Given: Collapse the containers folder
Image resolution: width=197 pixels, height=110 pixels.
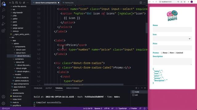Looking at the screenshot, I should [x=19, y=59].
